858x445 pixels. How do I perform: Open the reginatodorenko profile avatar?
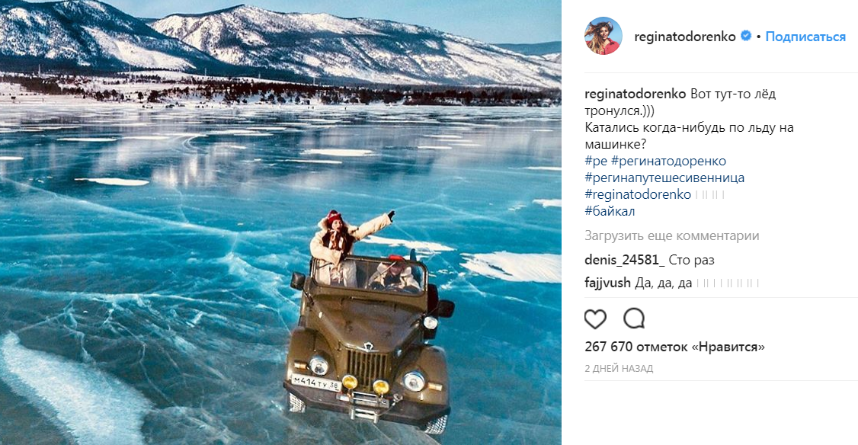(603, 36)
